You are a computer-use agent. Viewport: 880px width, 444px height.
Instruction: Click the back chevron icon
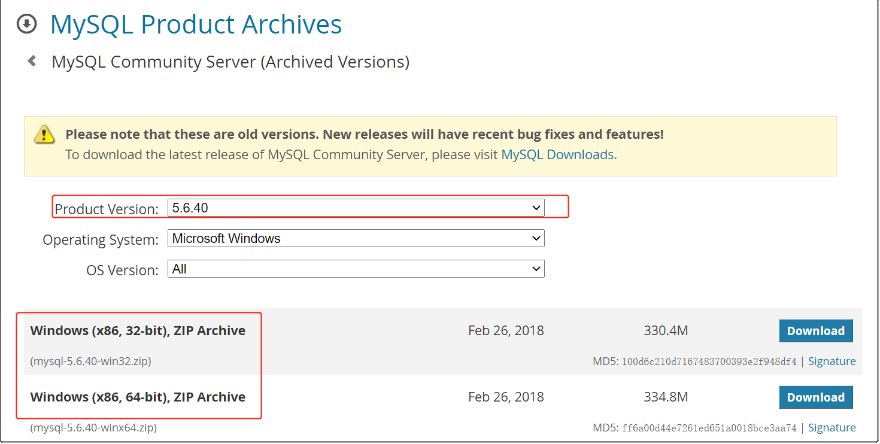[x=32, y=61]
